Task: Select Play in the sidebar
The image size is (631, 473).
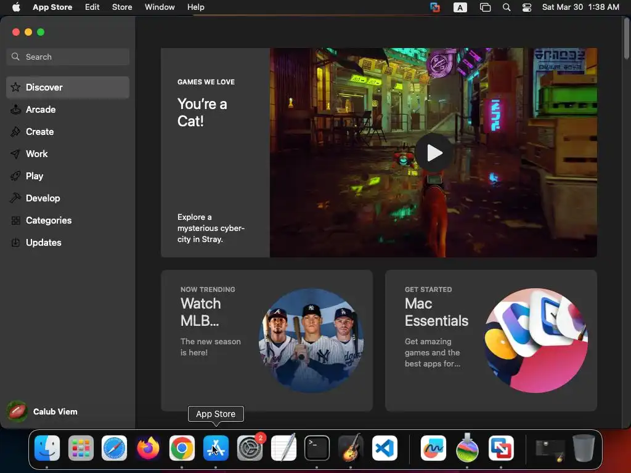Action: point(68,176)
